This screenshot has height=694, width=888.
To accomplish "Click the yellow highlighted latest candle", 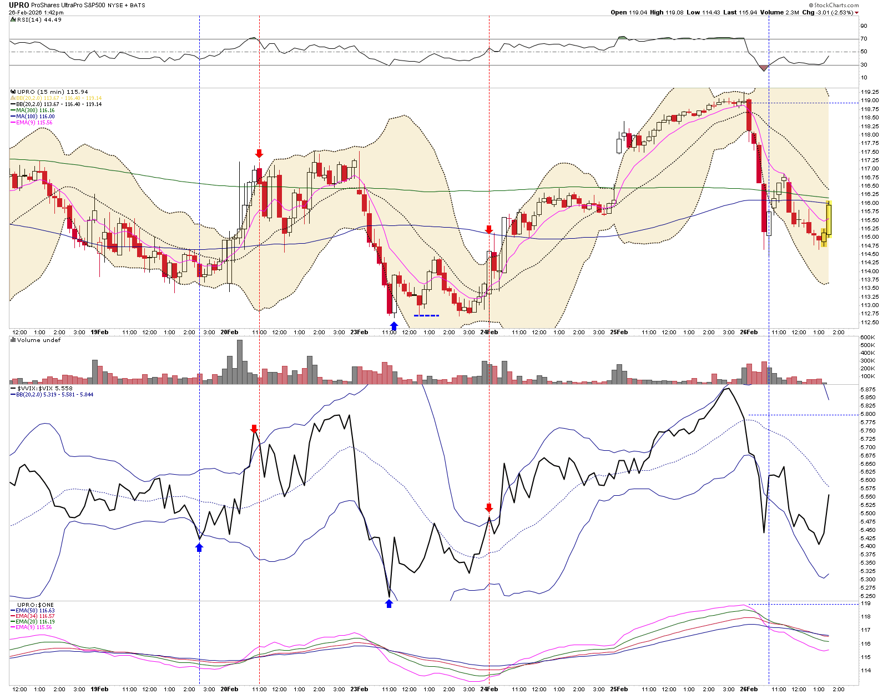I will click(x=829, y=220).
